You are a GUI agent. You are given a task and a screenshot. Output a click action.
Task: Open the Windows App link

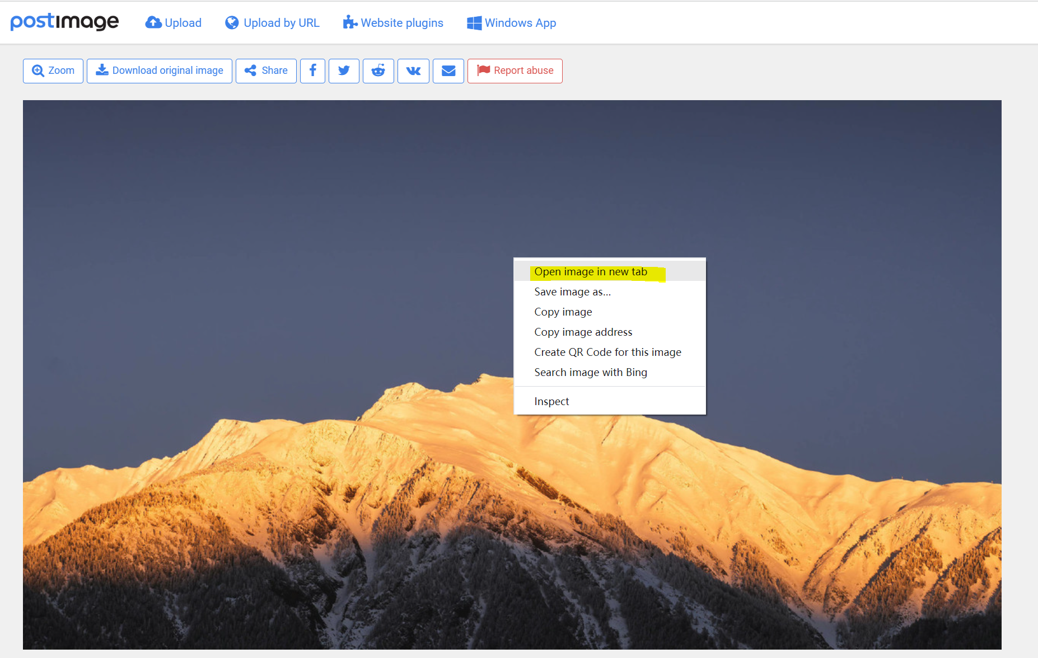512,23
